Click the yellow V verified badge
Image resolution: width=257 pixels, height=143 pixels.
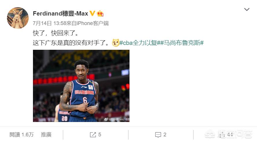pyautogui.click(x=92, y=13)
